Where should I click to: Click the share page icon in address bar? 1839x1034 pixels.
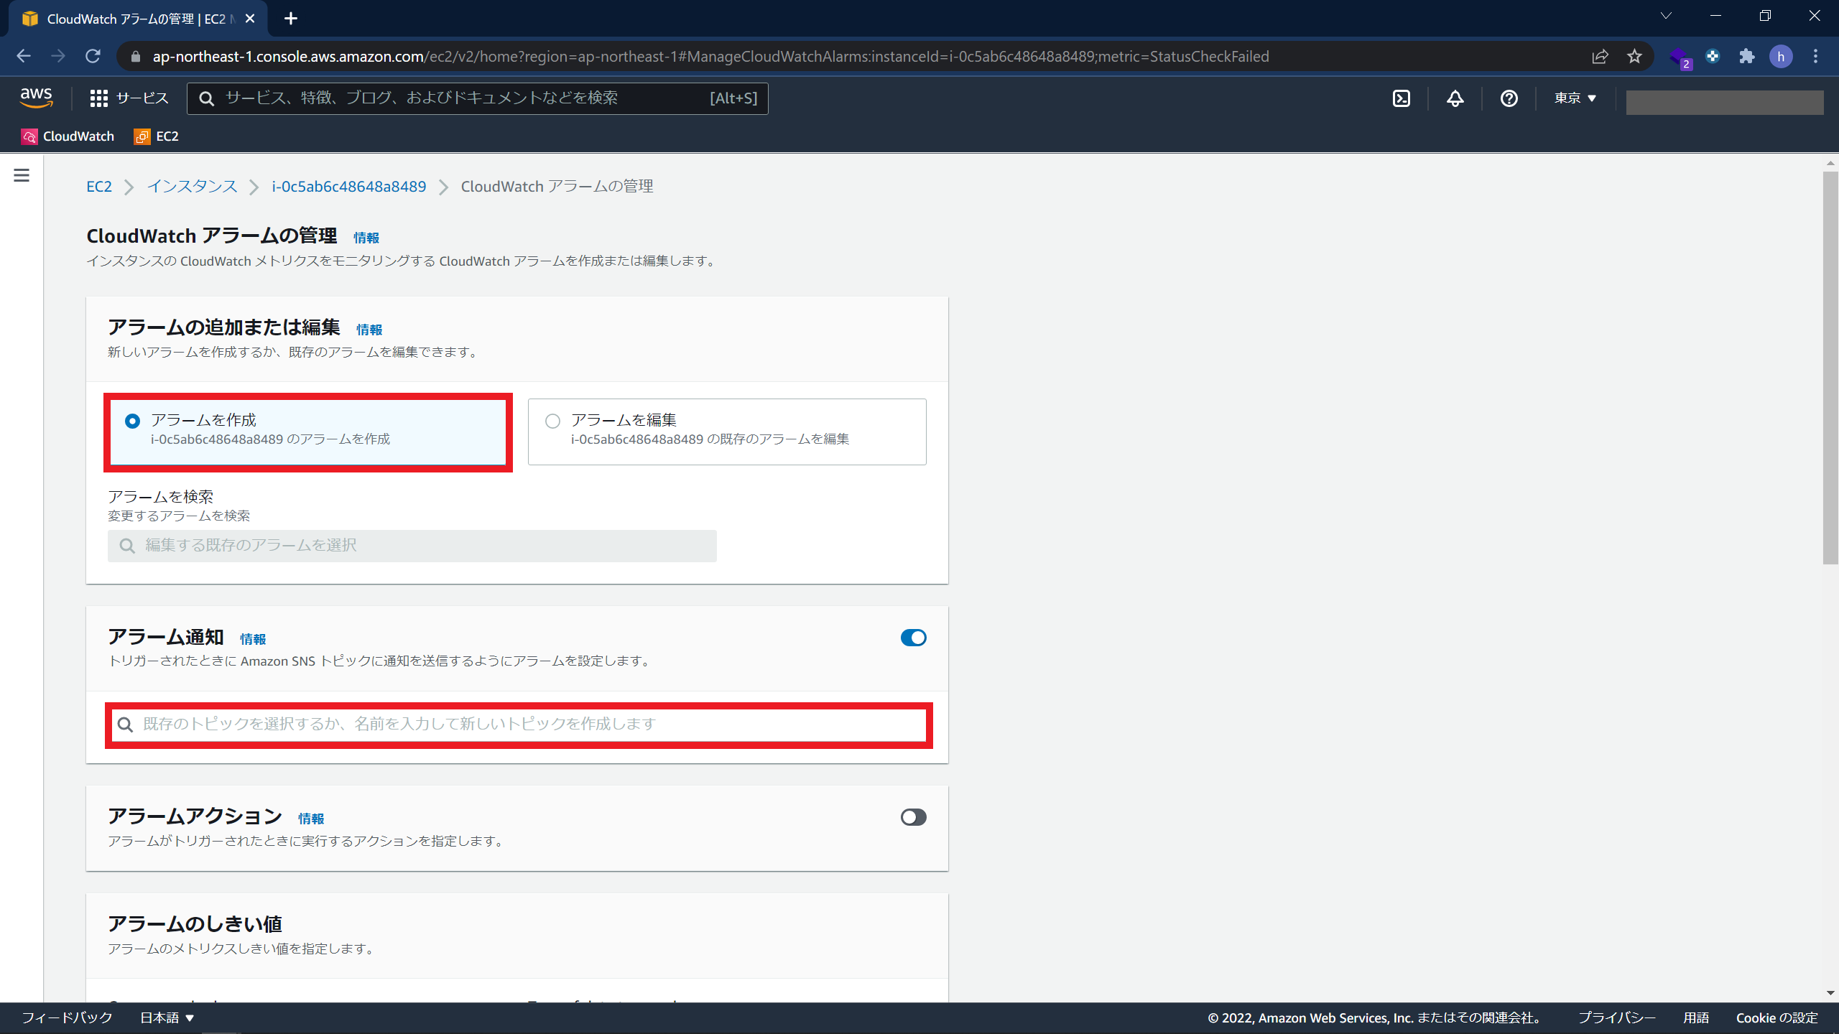(1600, 57)
